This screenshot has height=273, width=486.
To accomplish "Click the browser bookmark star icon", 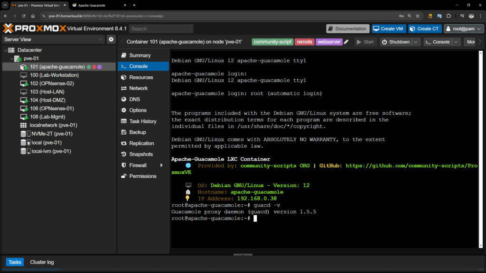I will coord(417,16).
